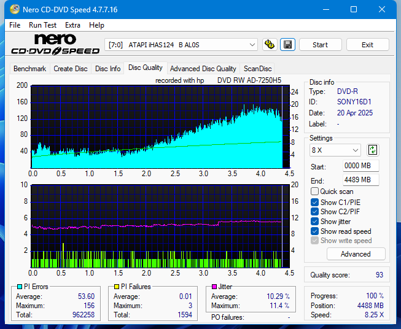Enable the Quick scan checkbox

tap(314, 192)
